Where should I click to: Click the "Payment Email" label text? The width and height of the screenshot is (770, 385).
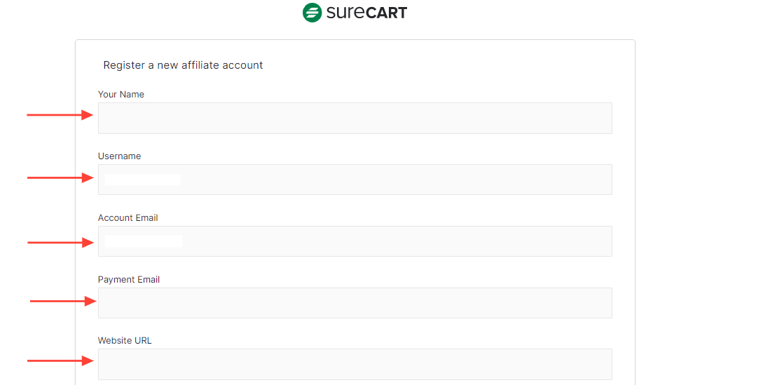[x=129, y=280]
